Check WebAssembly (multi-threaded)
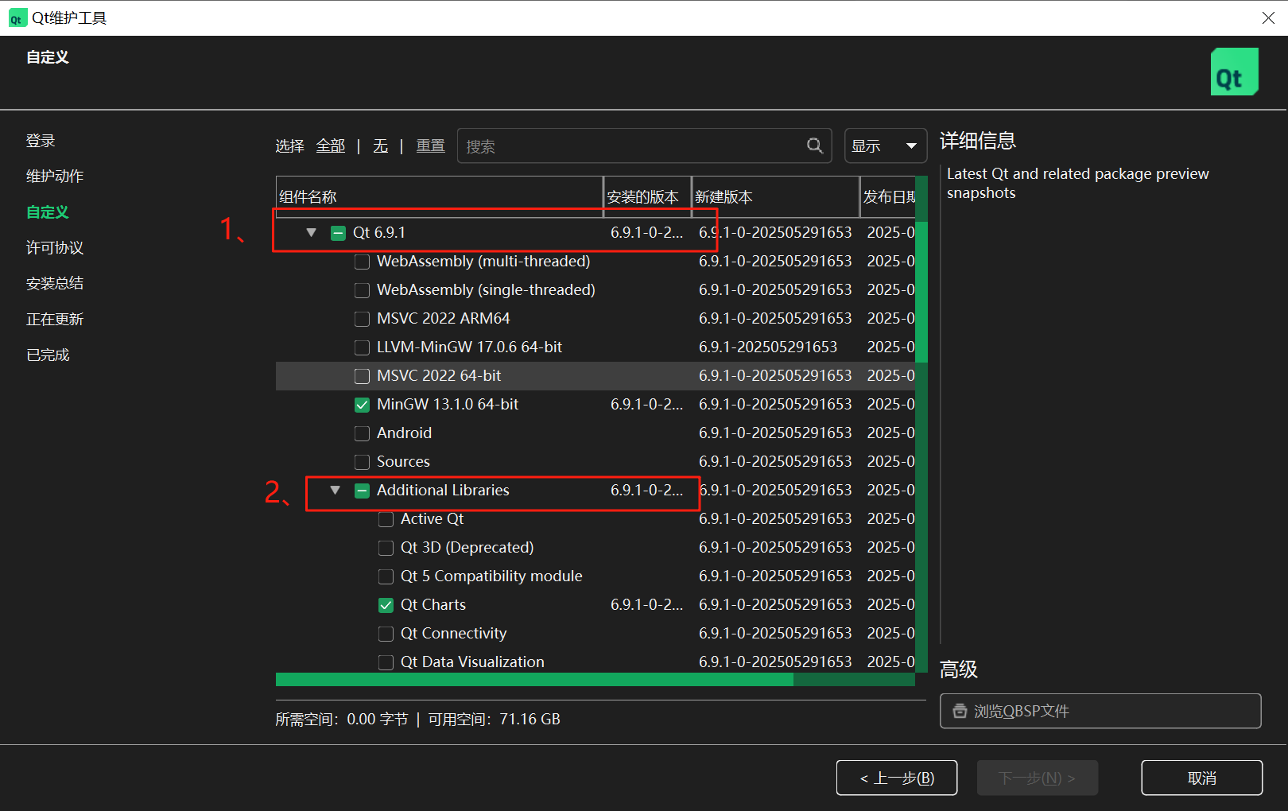 pos(362,261)
